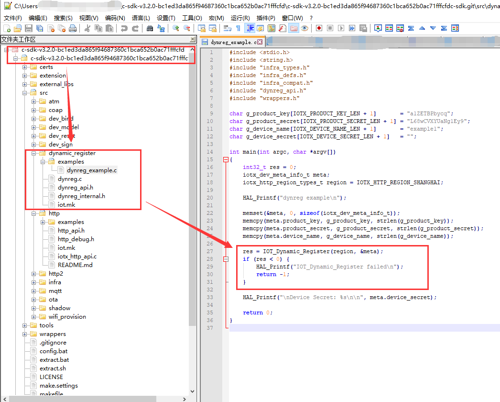Undo the last edit with the Undo arrow
This screenshot has height=402, width=500.
click(124, 28)
